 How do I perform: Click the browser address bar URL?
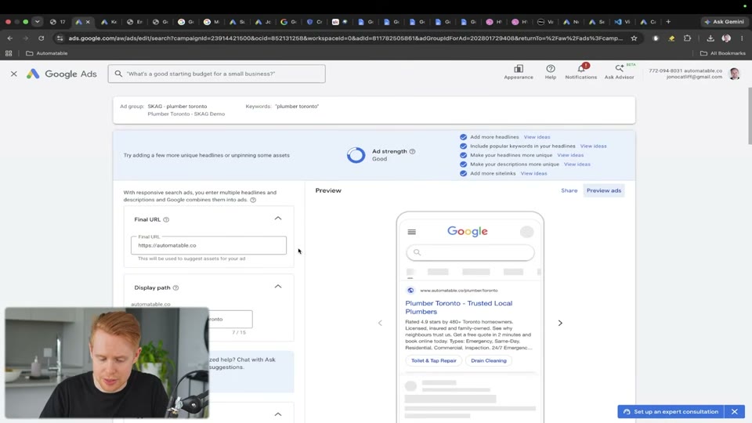click(345, 38)
